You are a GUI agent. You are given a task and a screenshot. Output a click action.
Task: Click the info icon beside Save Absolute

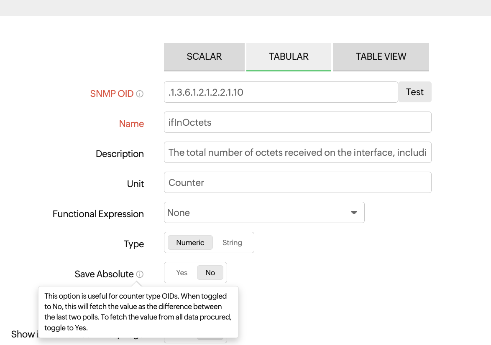(x=140, y=274)
